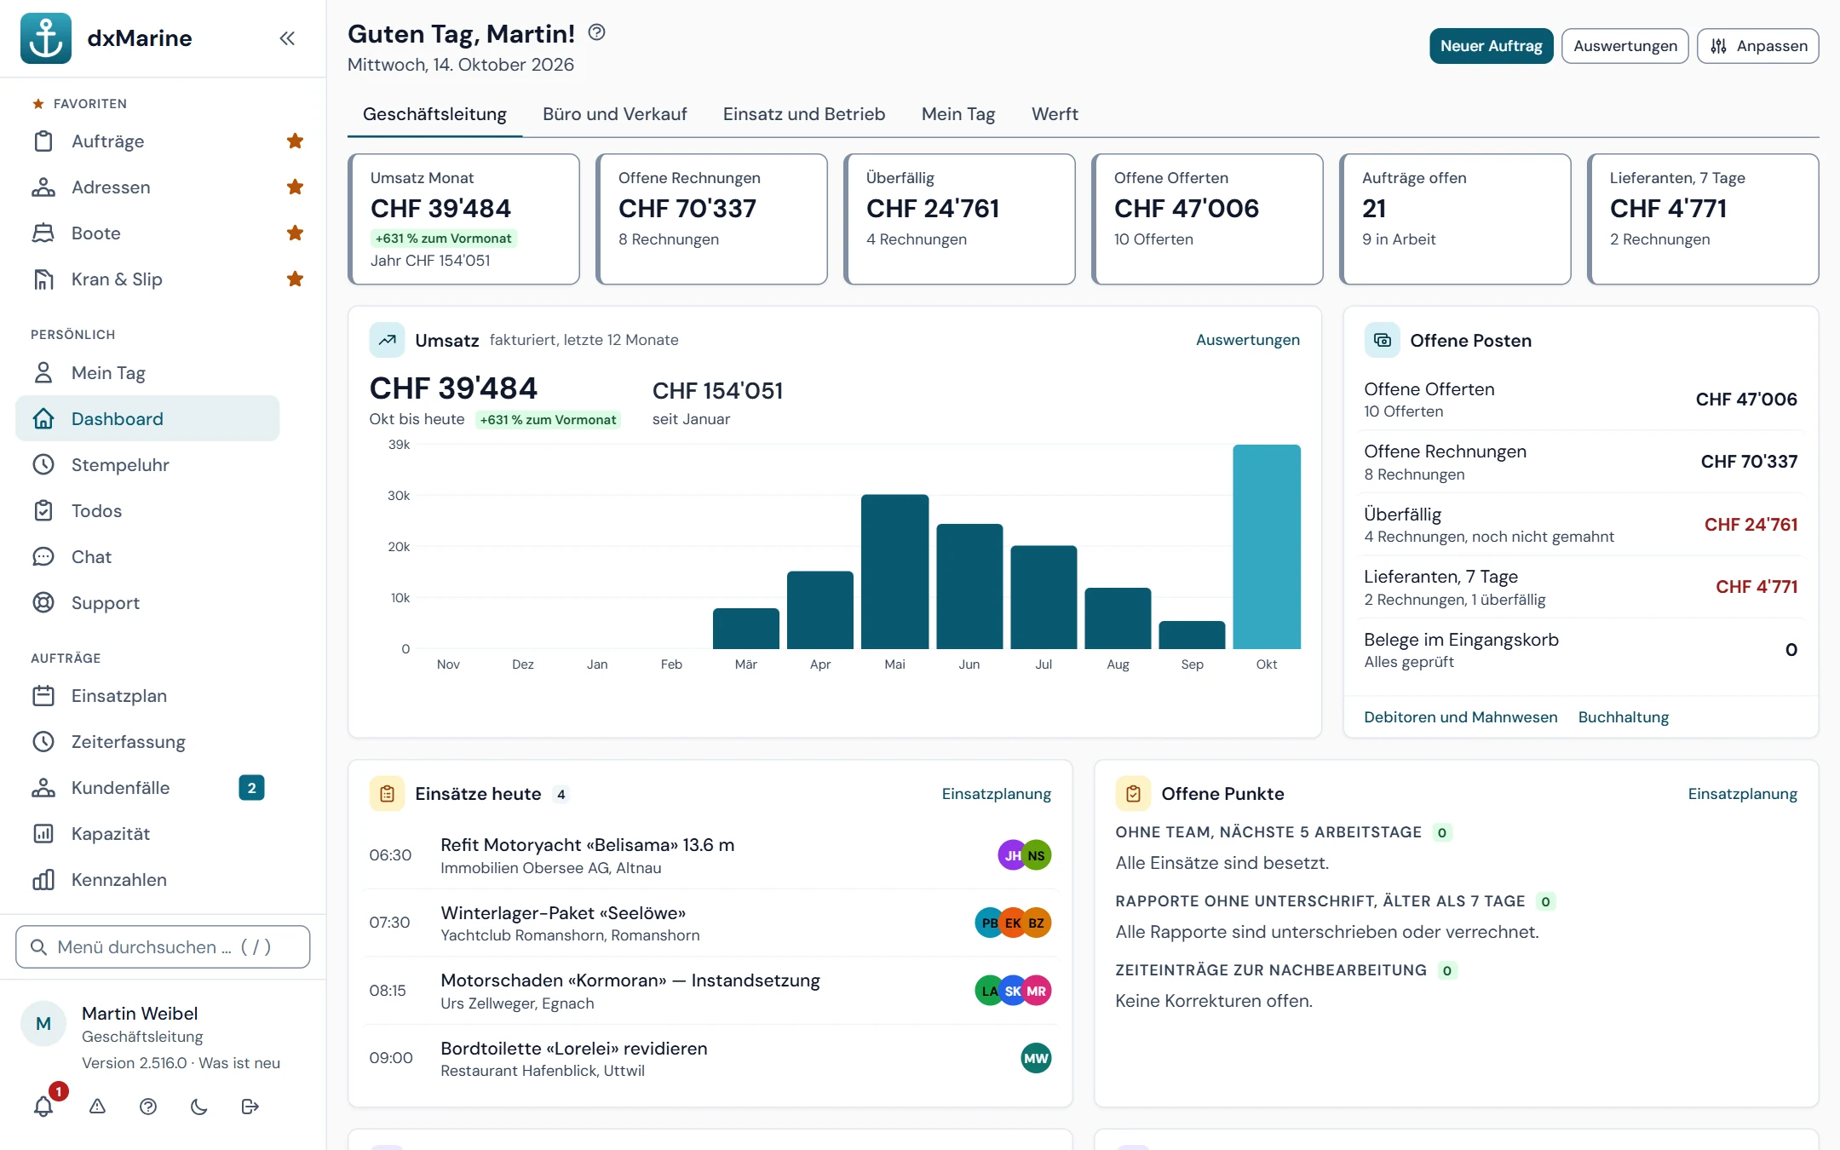The width and height of the screenshot is (1840, 1150).
Task: Open Debitoren und Mahnwesen link
Action: point(1460,717)
